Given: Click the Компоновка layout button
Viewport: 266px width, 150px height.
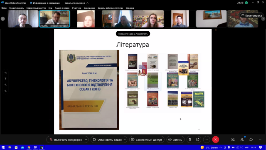Looking at the screenshot, I should [251, 15].
